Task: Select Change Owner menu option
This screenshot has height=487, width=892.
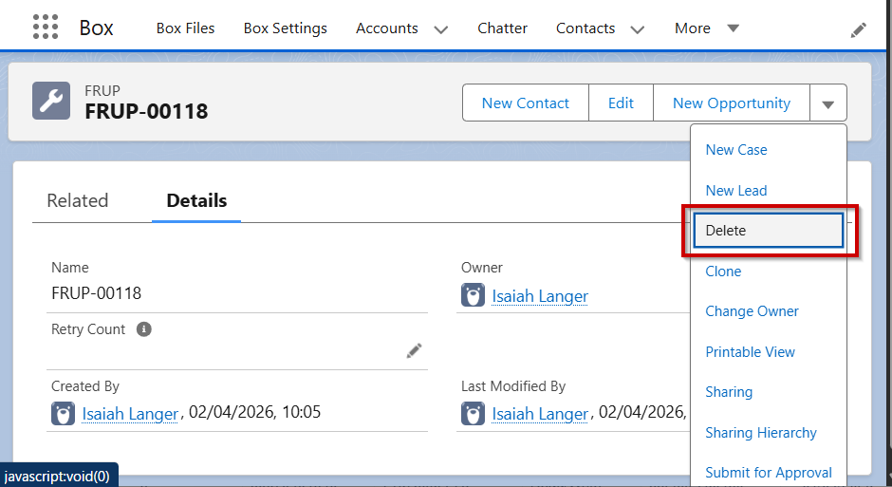Action: point(752,311)
